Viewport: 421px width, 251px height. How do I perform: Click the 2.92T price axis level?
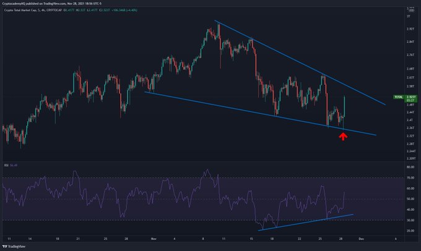tap(410, 28)
